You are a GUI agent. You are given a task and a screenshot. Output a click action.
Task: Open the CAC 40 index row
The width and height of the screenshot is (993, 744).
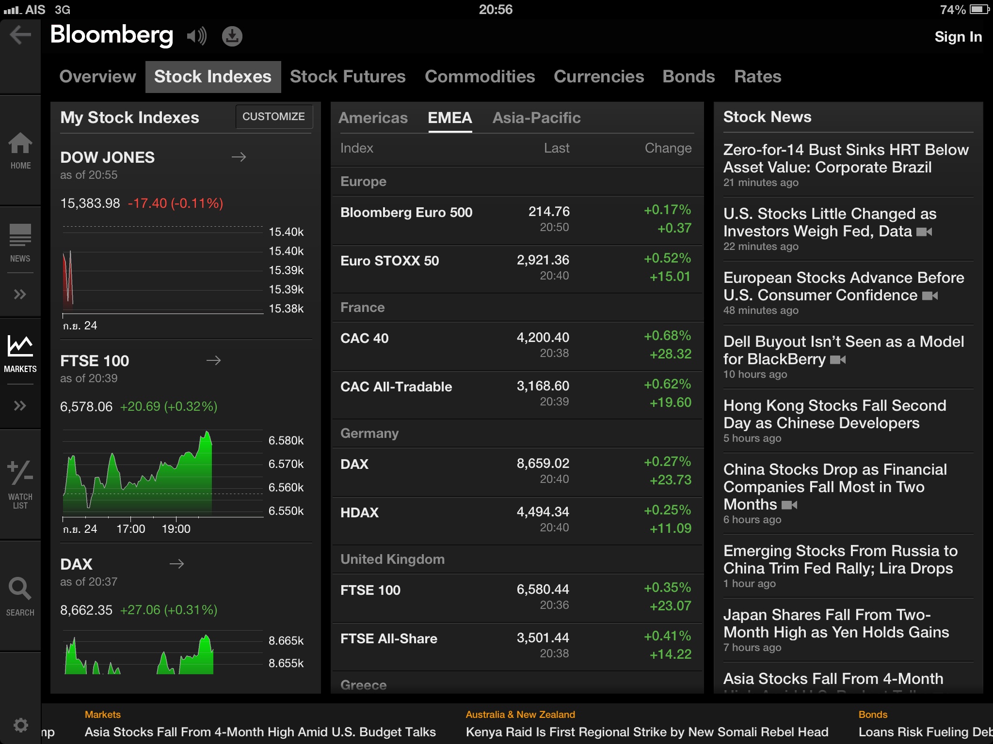tap(517, 346)
